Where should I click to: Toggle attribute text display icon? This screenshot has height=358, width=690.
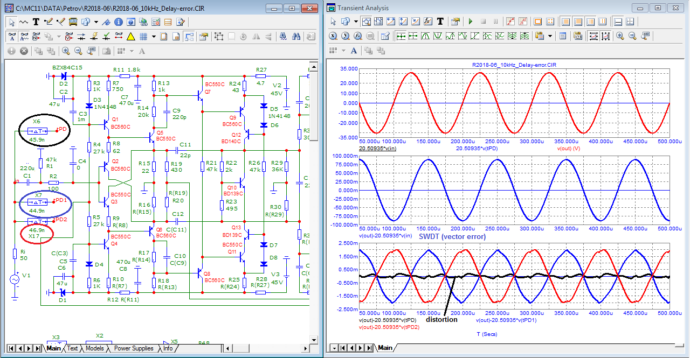(12, 37)
